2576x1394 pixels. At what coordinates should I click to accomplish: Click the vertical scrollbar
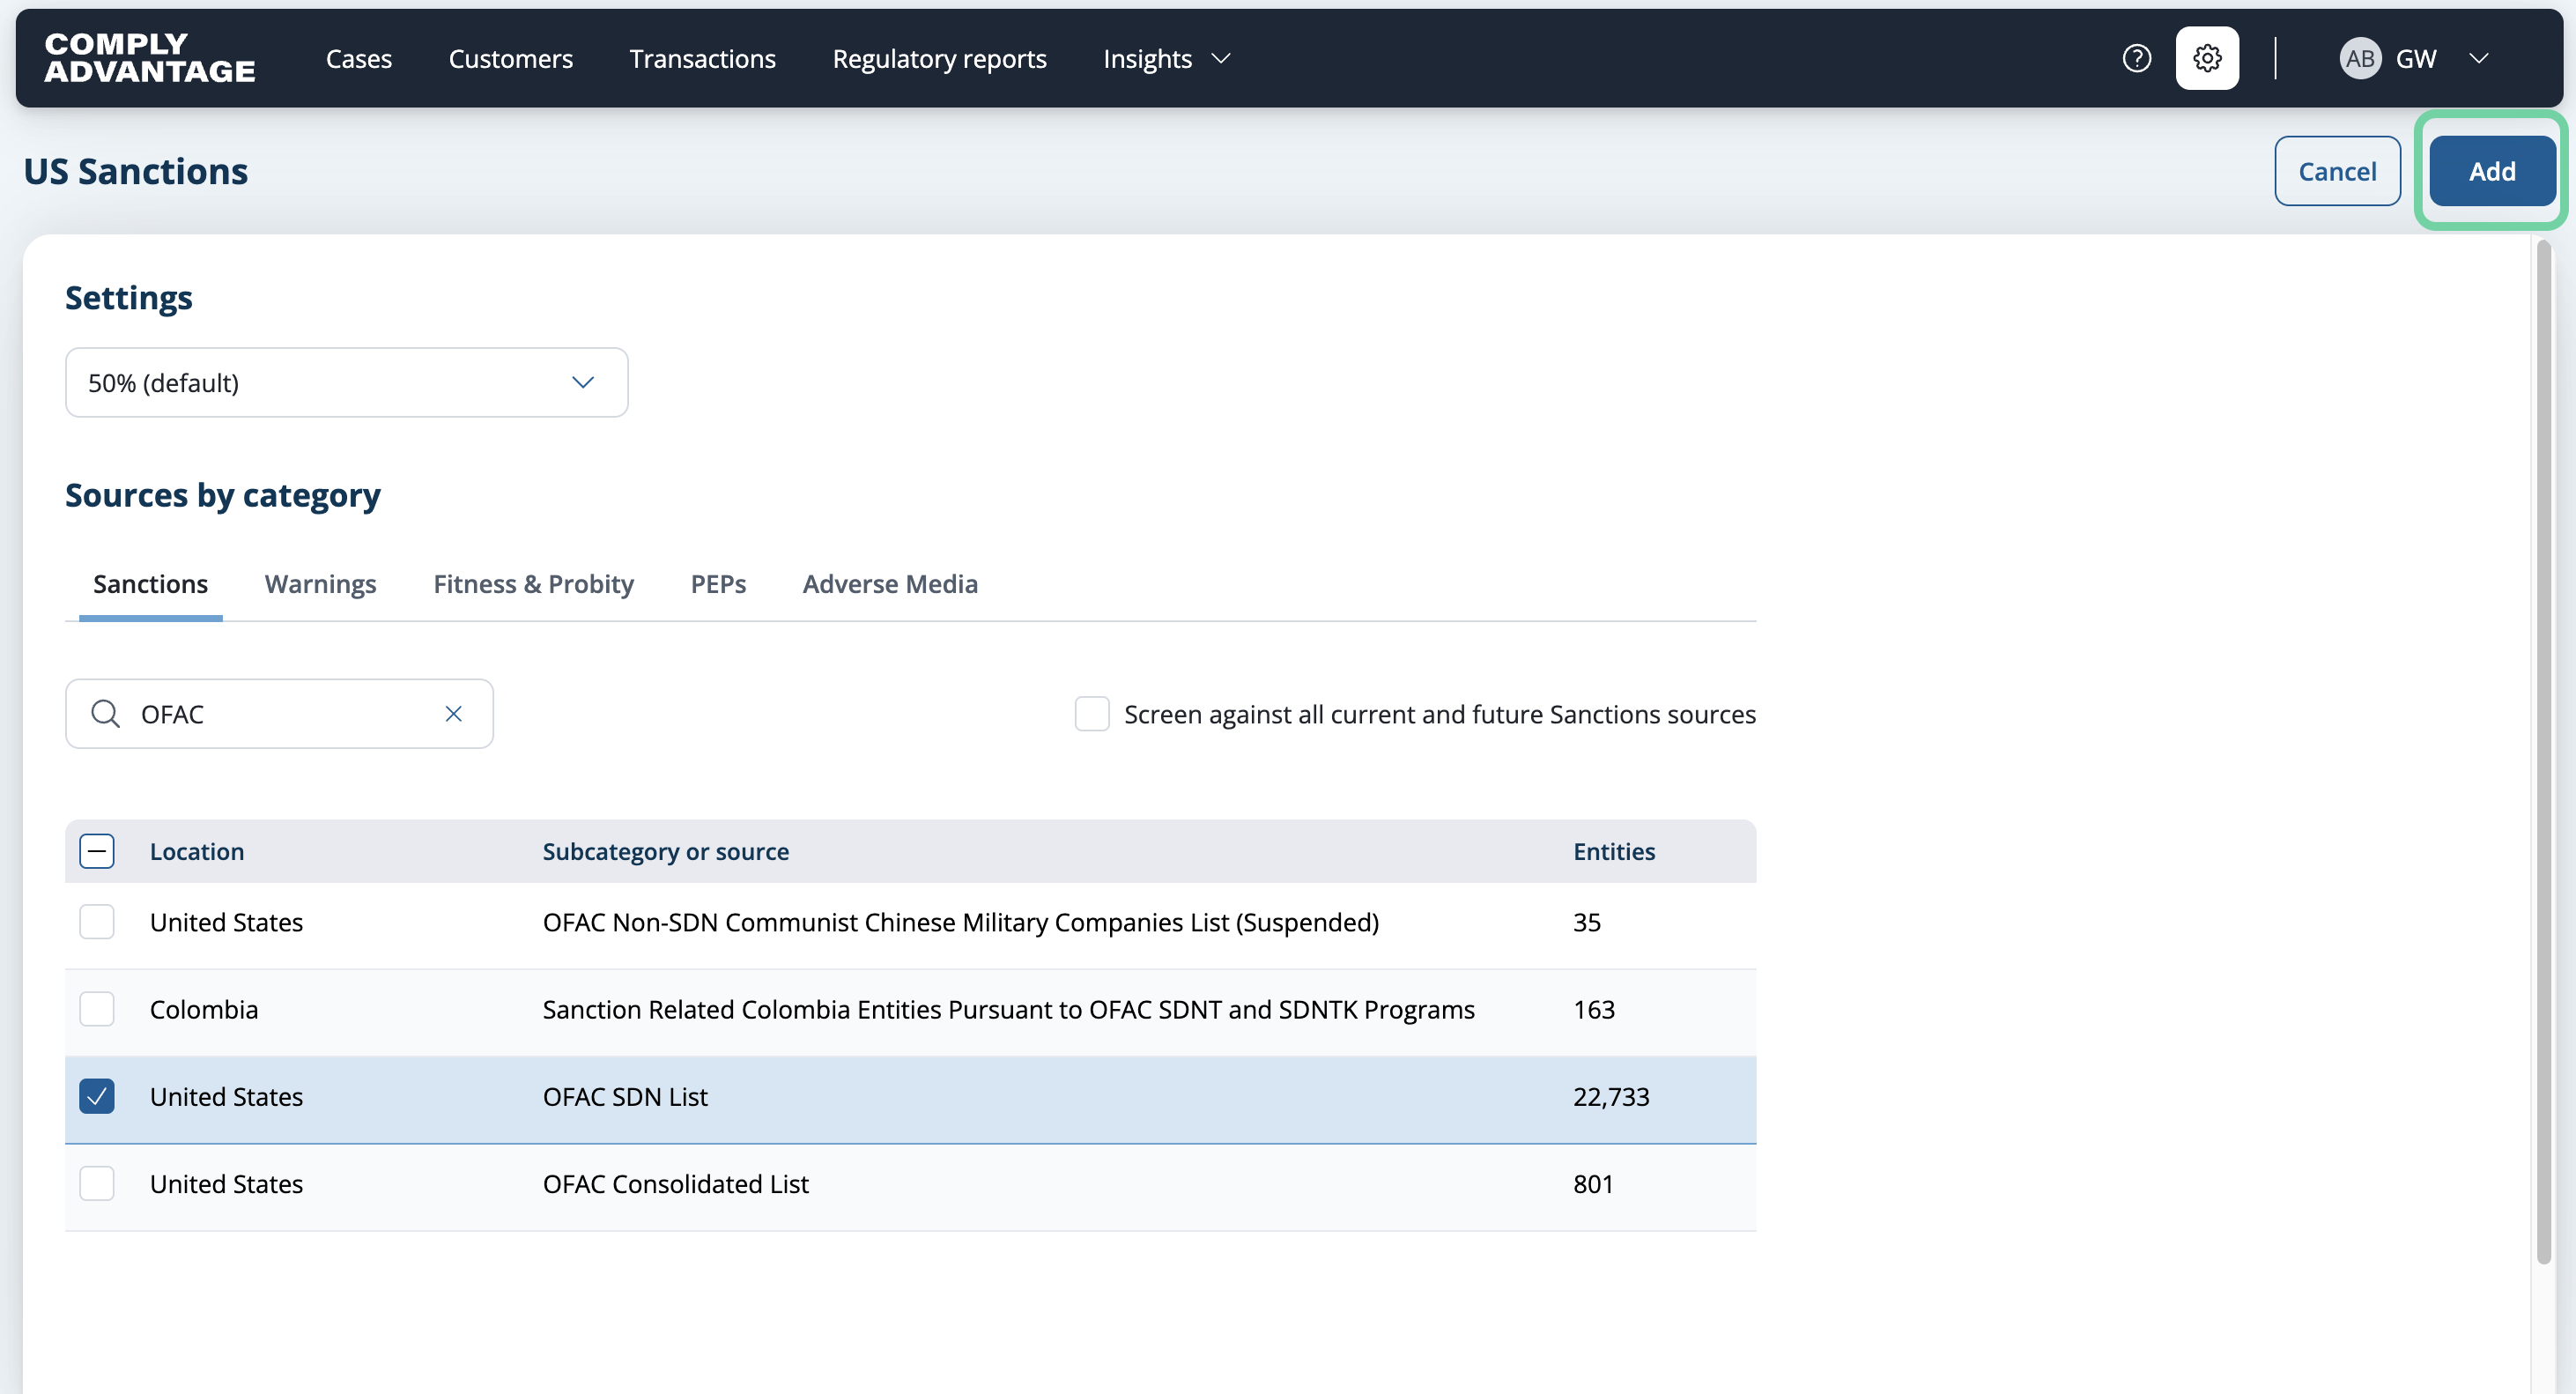tap(2544, 752)
